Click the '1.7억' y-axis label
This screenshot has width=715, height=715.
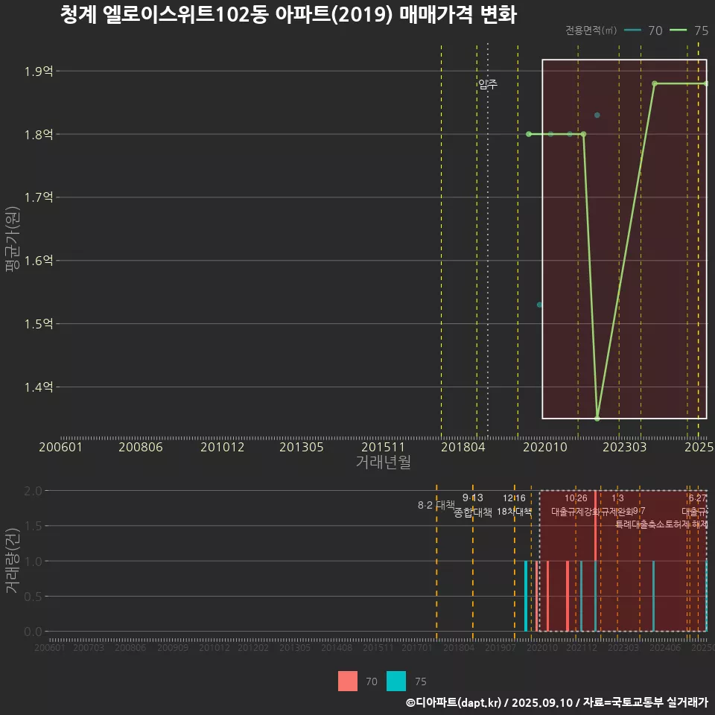pos(39,197)
